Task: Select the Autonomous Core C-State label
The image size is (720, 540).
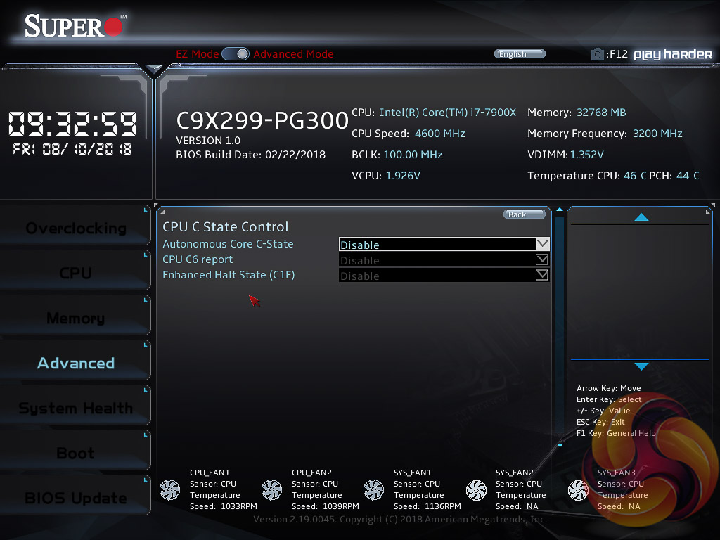Action: 228,244
